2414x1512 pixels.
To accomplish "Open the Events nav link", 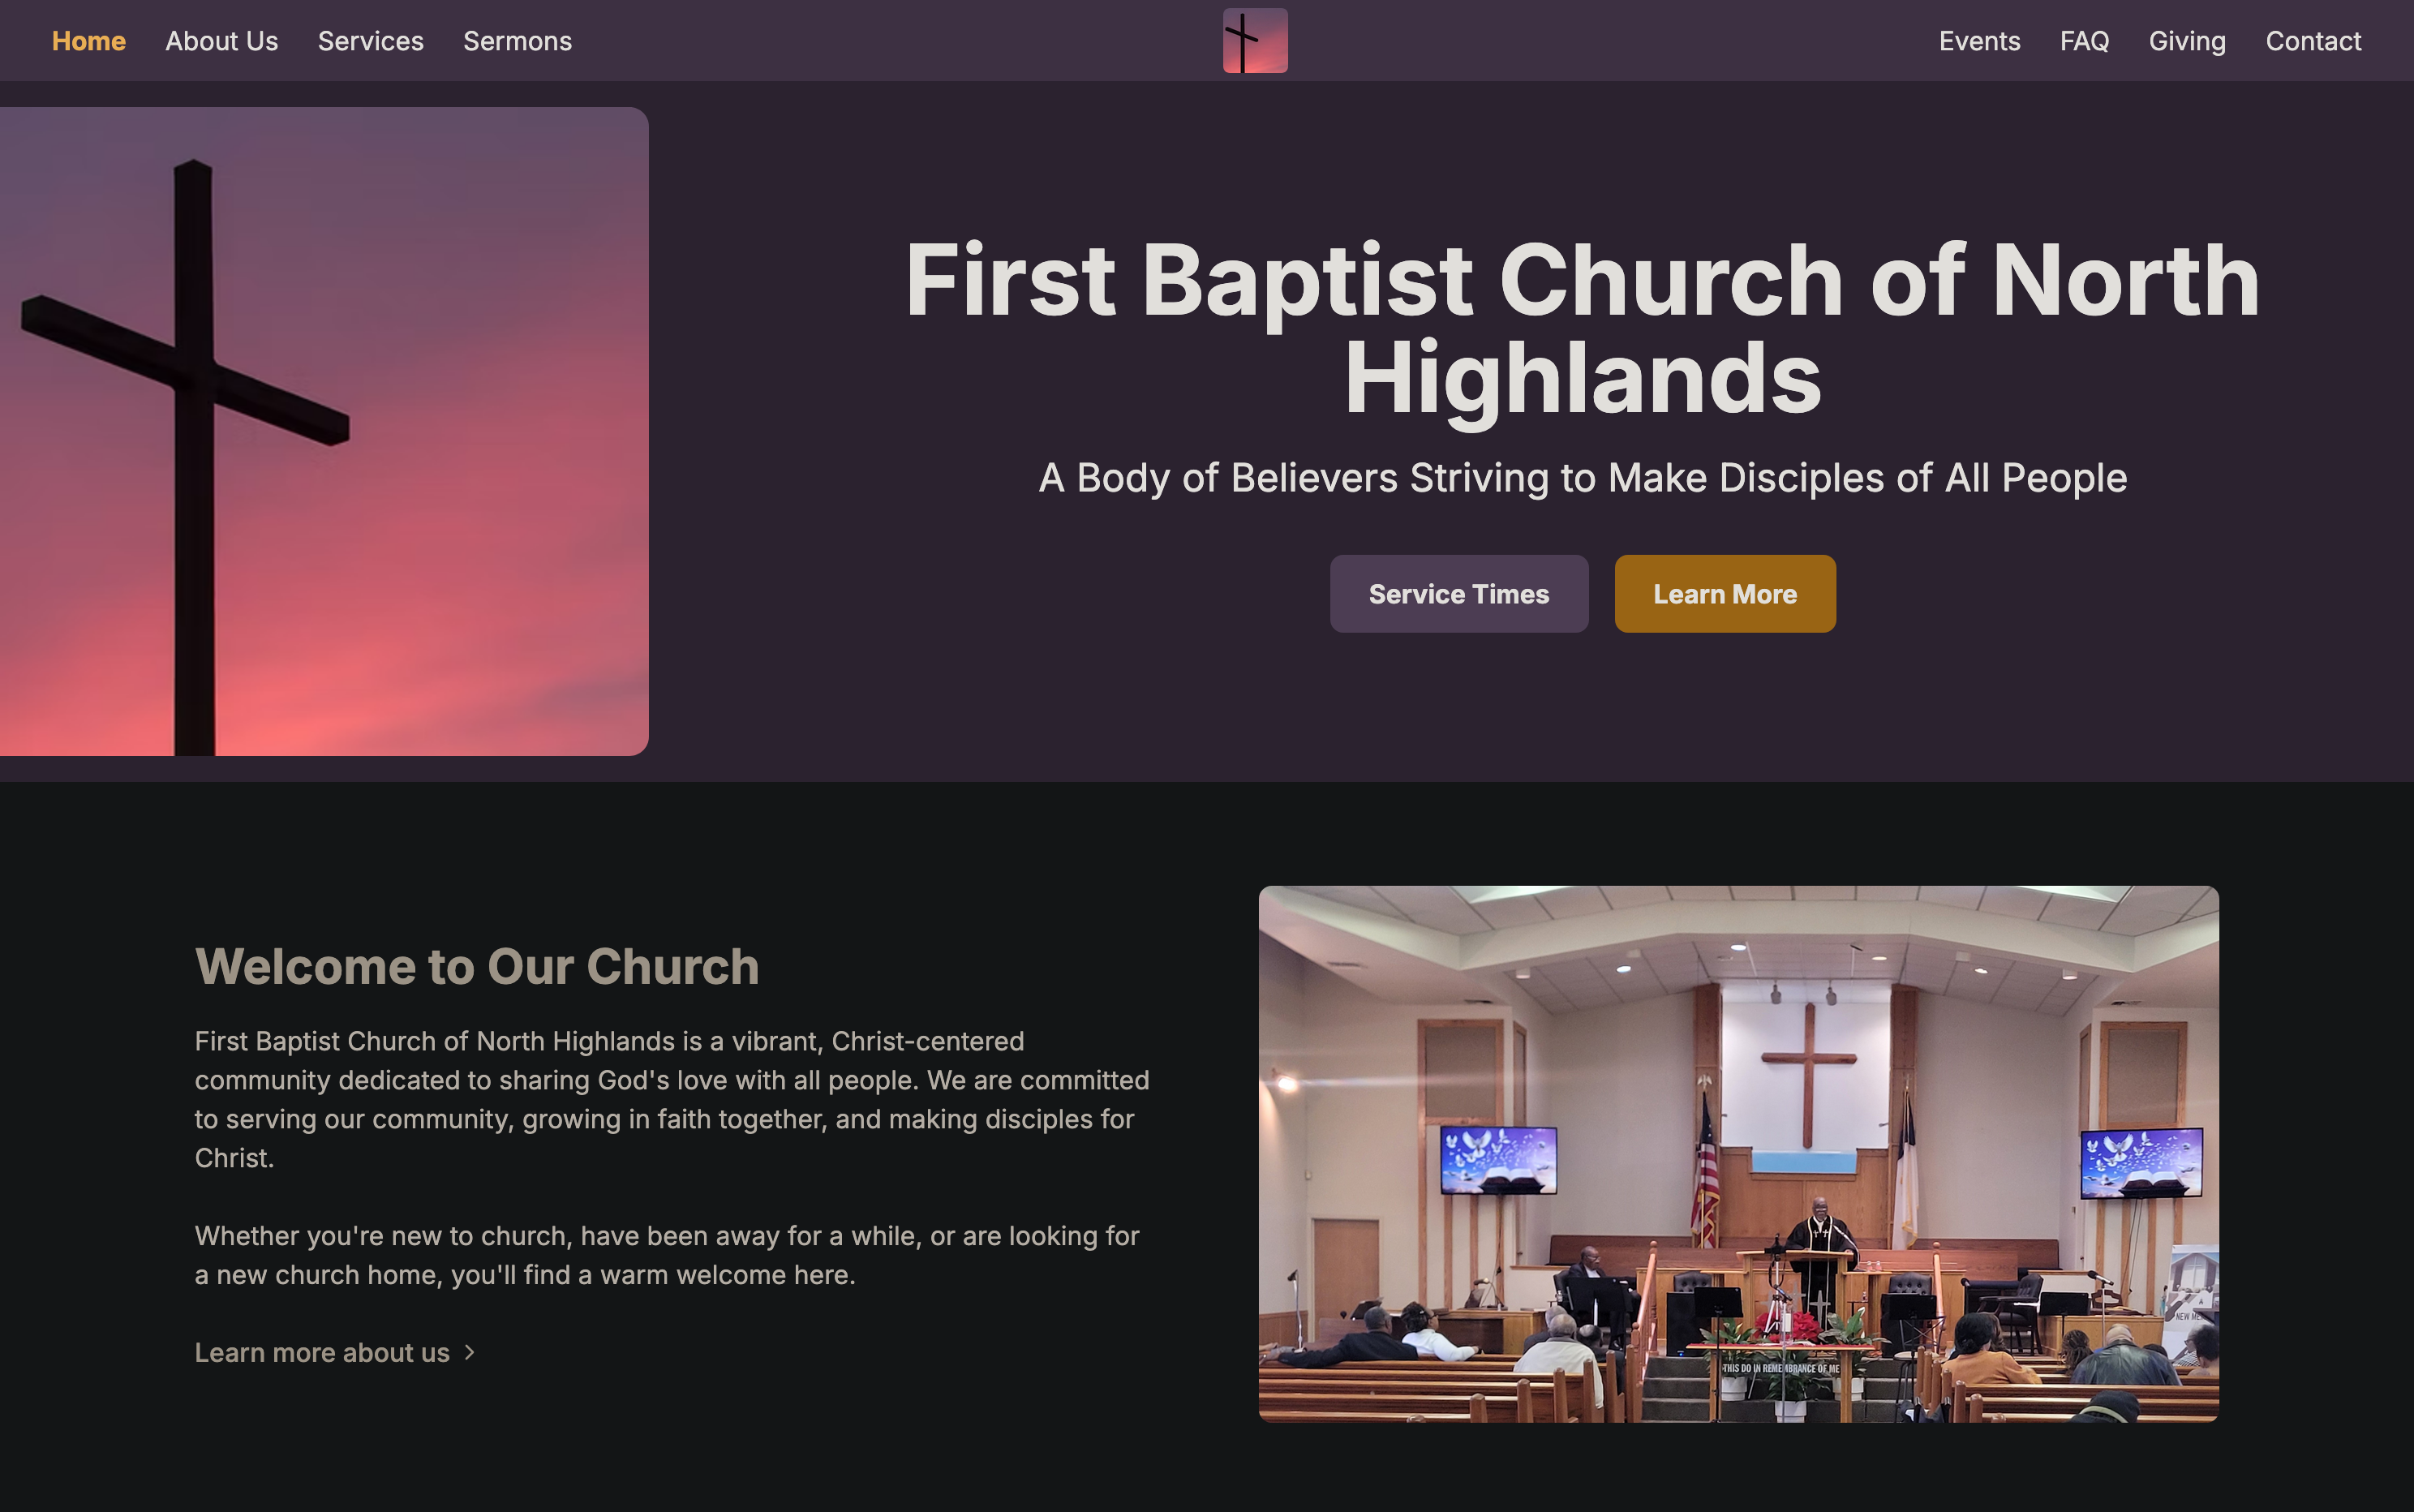I will click(x=1980, y=41).
